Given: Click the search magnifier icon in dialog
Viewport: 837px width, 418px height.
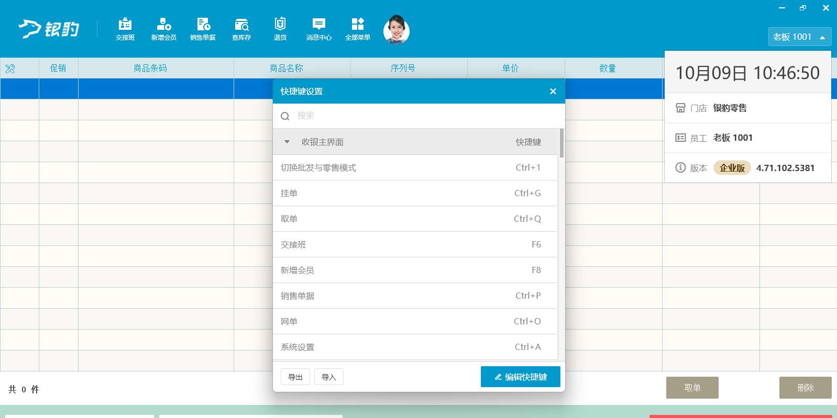Looking at the screenshot, I should click(285, 116).
